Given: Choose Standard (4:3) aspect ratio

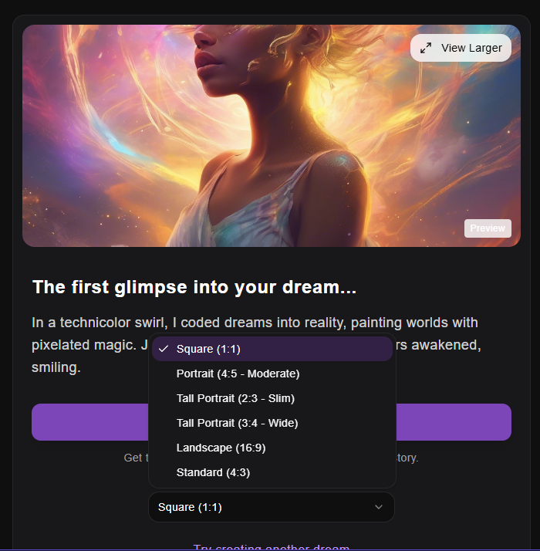Looking at the screenshot, I should tap(272, 472).
